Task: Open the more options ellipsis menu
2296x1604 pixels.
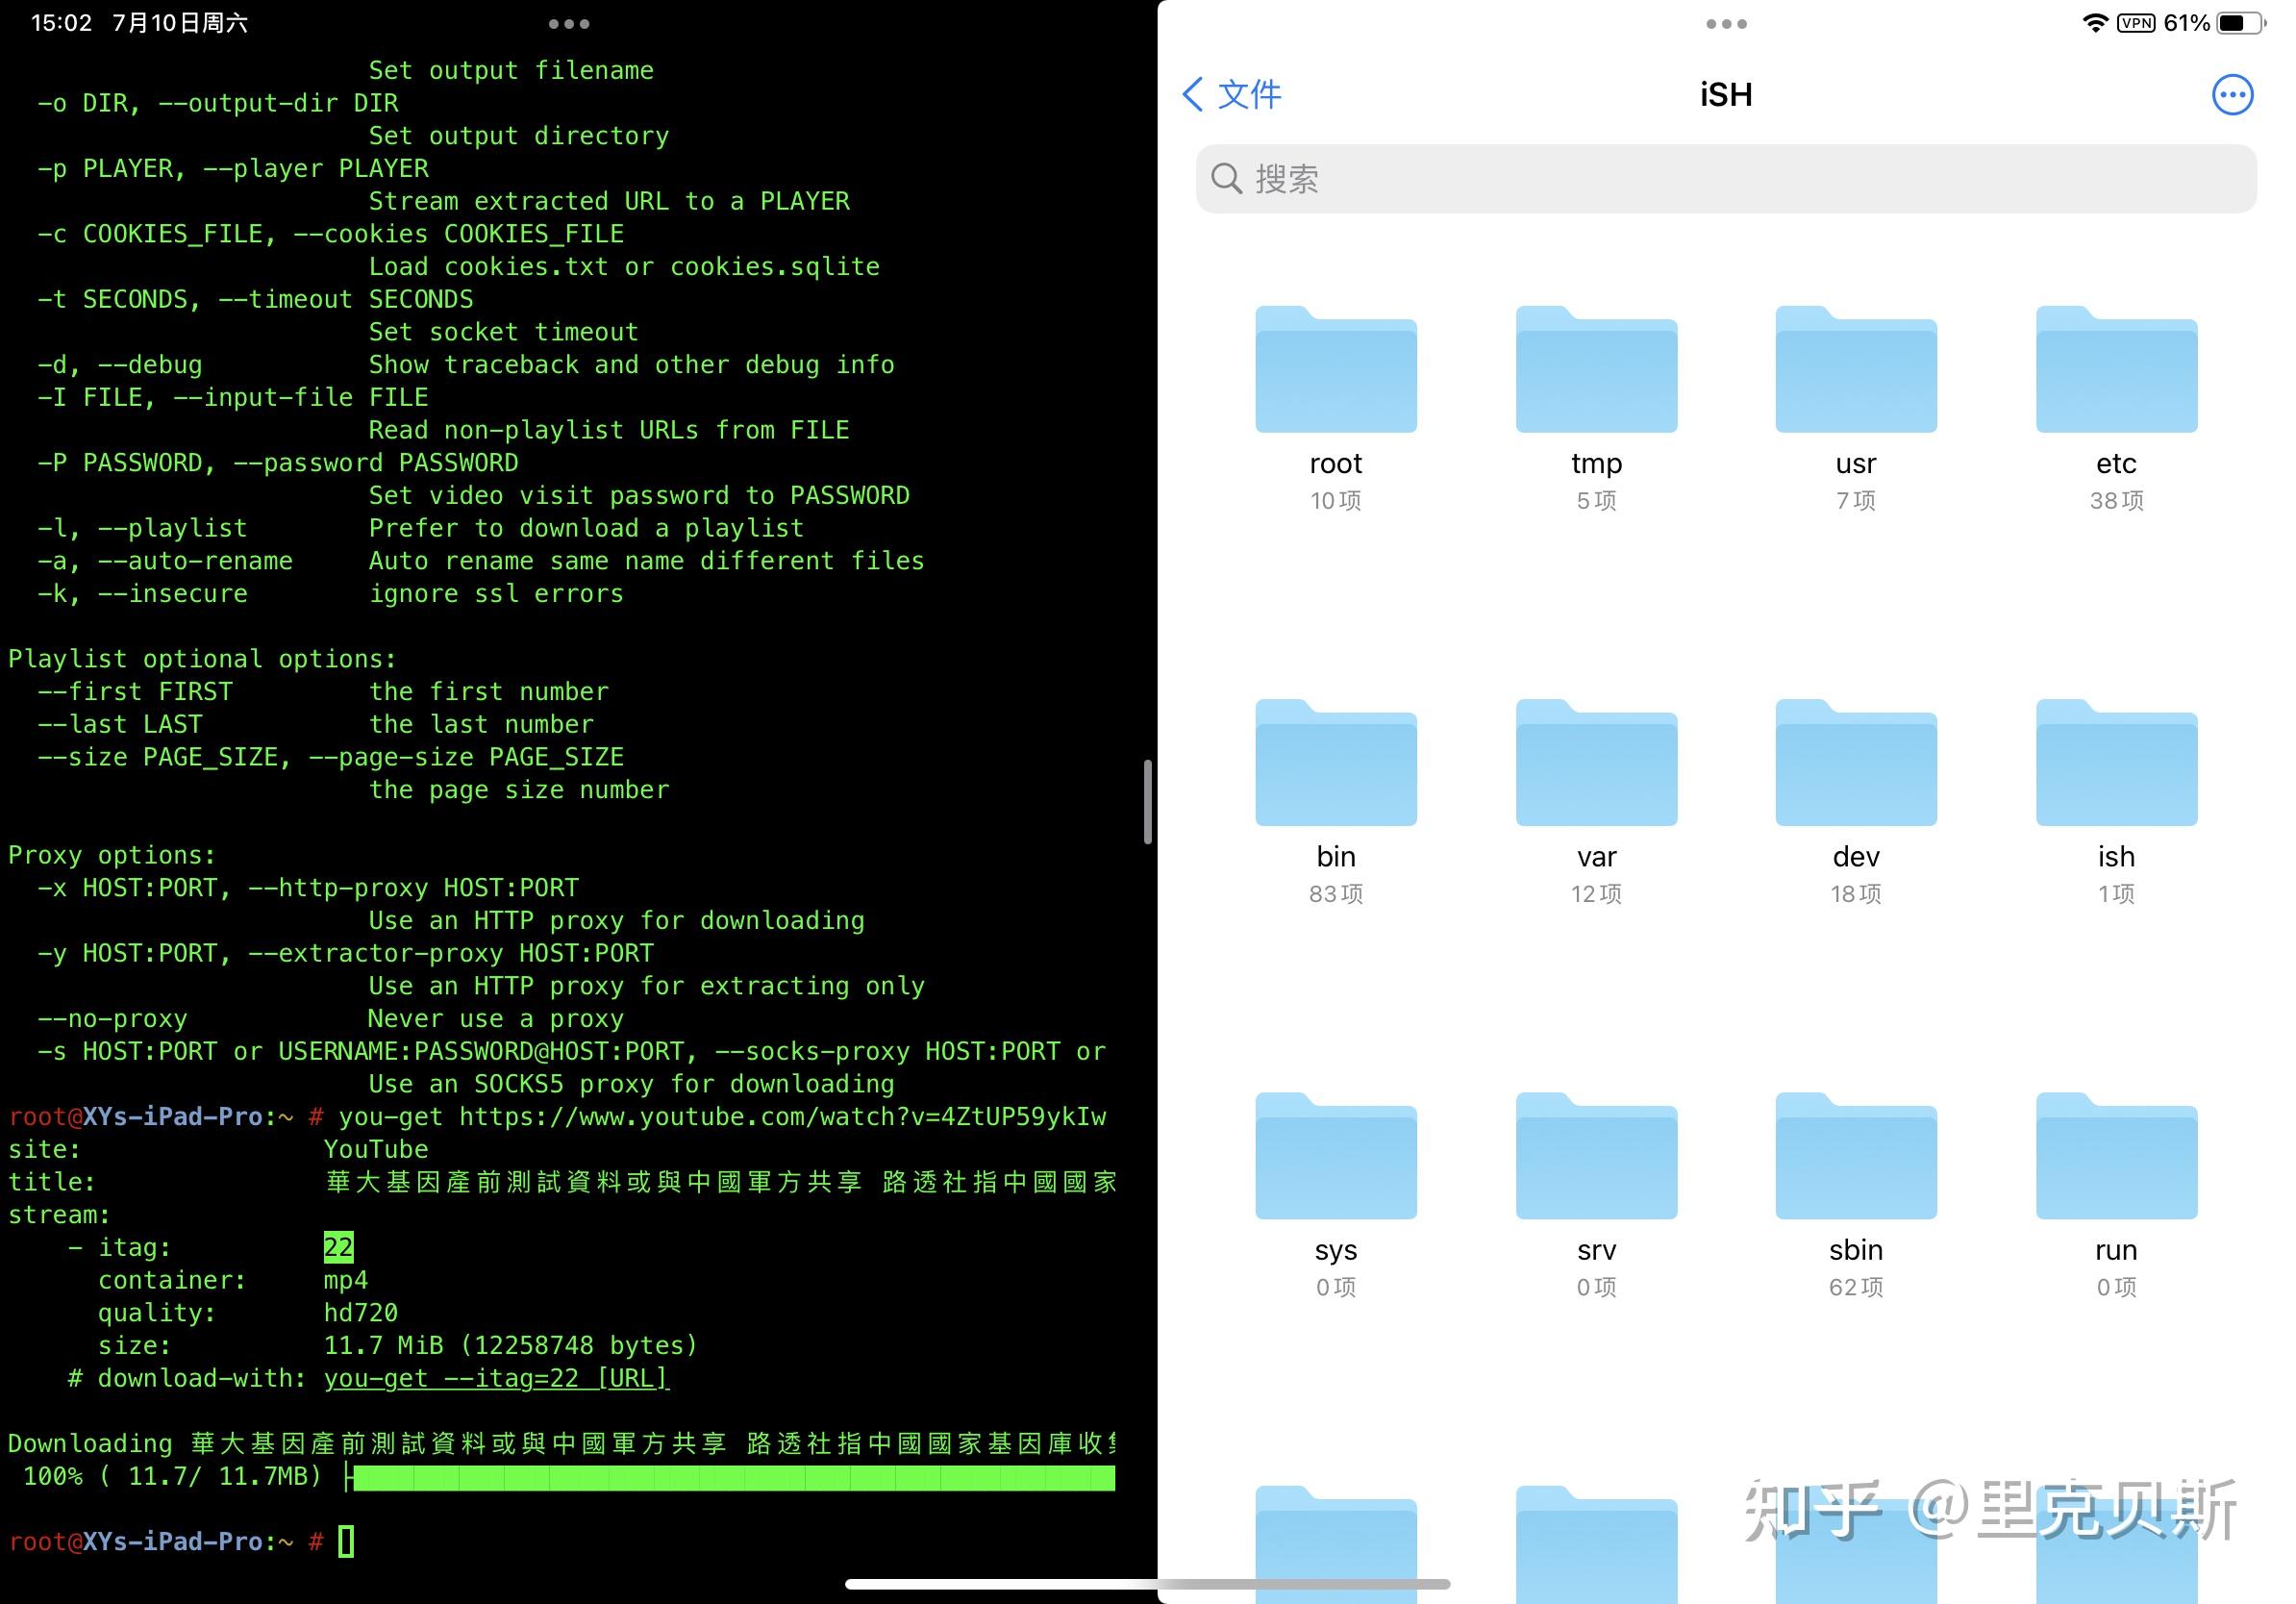Action: pyautogui.click(x=2232, y=95)
